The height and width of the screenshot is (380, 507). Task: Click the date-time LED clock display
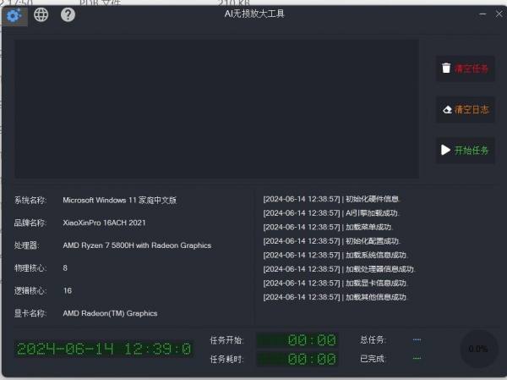click(104, 349)
